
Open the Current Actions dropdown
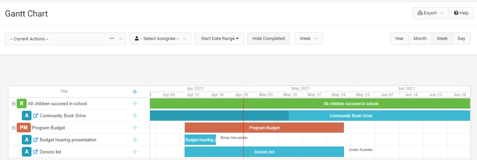[65, 39]
